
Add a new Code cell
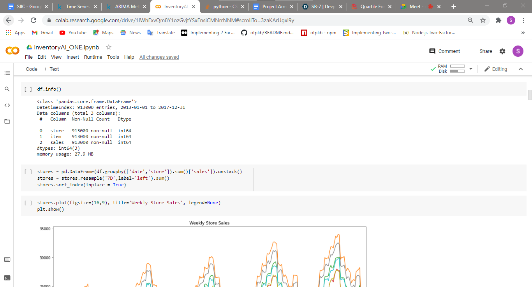[x=29, y=69]
